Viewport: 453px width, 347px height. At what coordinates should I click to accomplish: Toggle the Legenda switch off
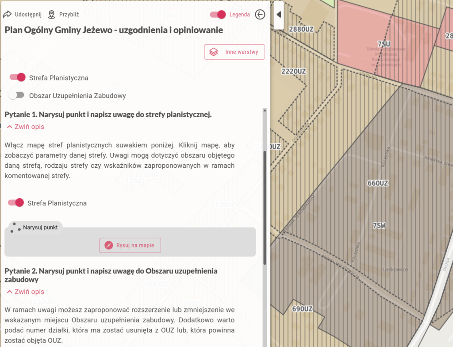(x=218, y=15)
